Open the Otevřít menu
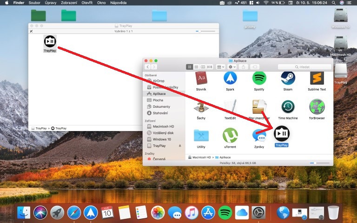 [87, 3]
